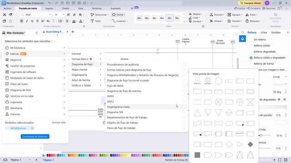The height and width of the screenshot is (163, 291).
Task: Click the Undo arrow in title bar
Action: point(50,3)
